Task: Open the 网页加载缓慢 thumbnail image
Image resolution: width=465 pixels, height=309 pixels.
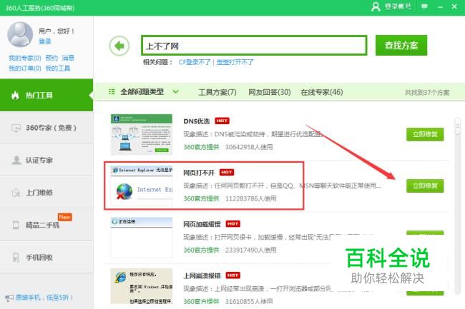Action: (x=142, y=238)
